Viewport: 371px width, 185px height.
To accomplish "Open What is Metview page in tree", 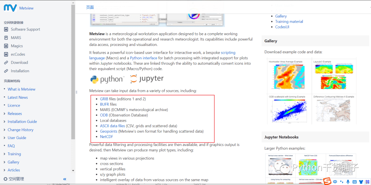I will (x=21, y=89).
